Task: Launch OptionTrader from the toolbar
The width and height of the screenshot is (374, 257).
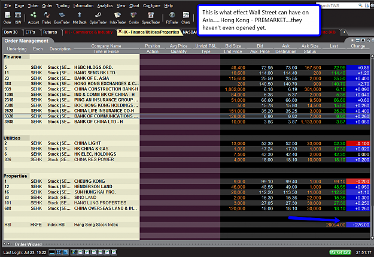Action: (98, 18)
